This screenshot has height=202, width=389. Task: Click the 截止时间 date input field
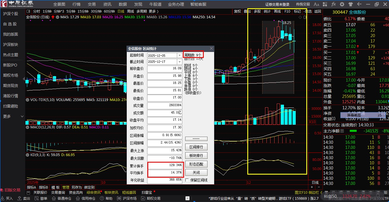[162, 62]
